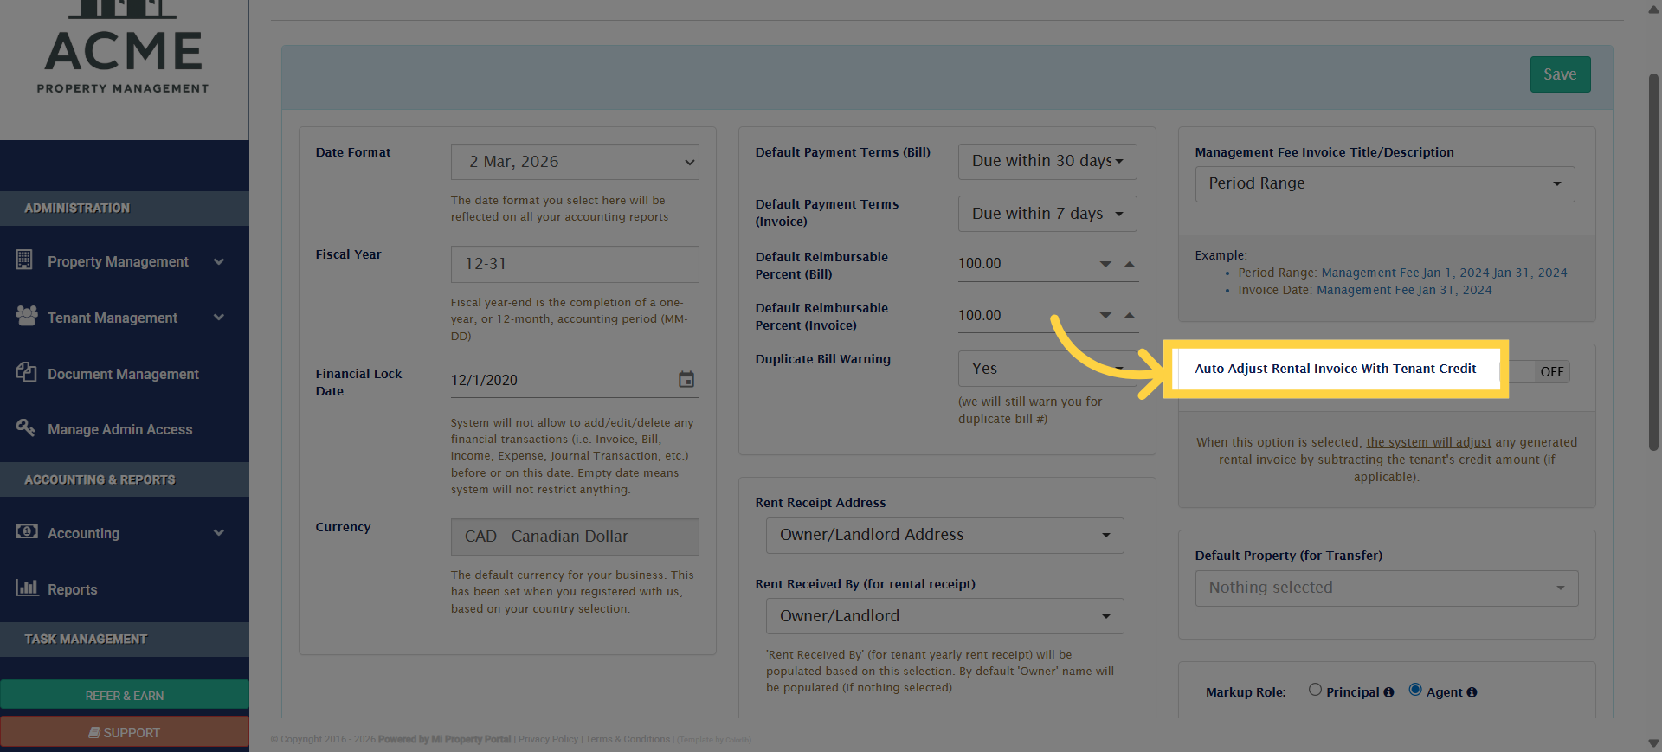Open the Terms & Conditions link
Screen dimensions: 1662x752
click(x=628, y=740)
